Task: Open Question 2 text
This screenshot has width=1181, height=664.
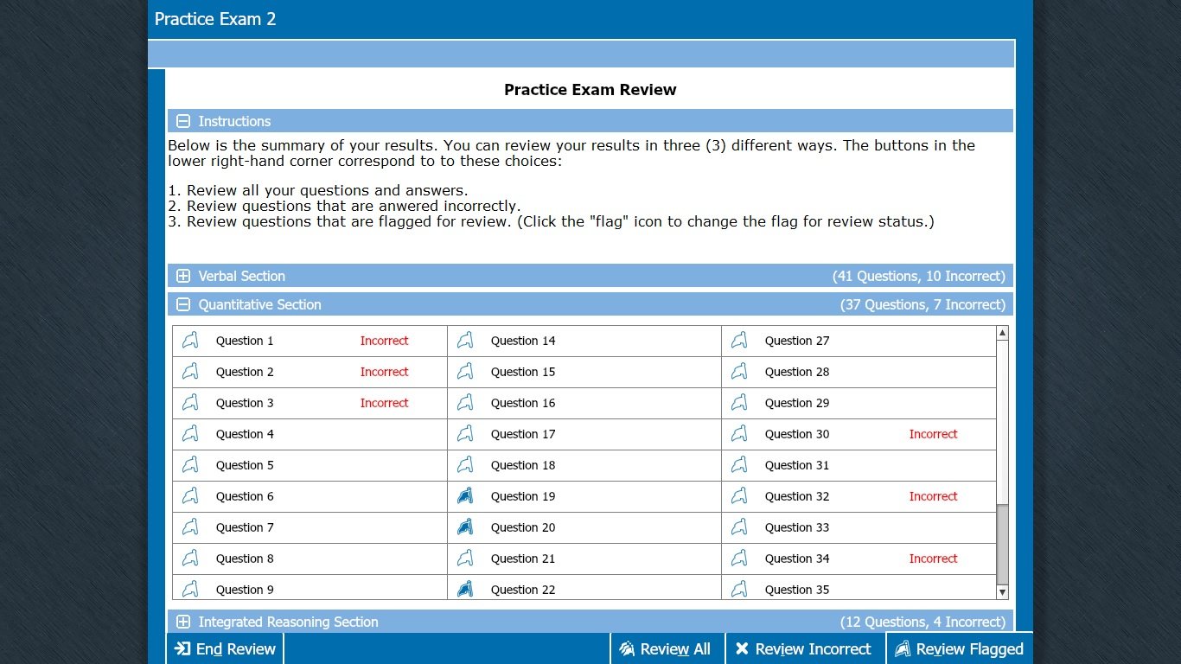Action: pyautogui.click(x=245, y=372)
